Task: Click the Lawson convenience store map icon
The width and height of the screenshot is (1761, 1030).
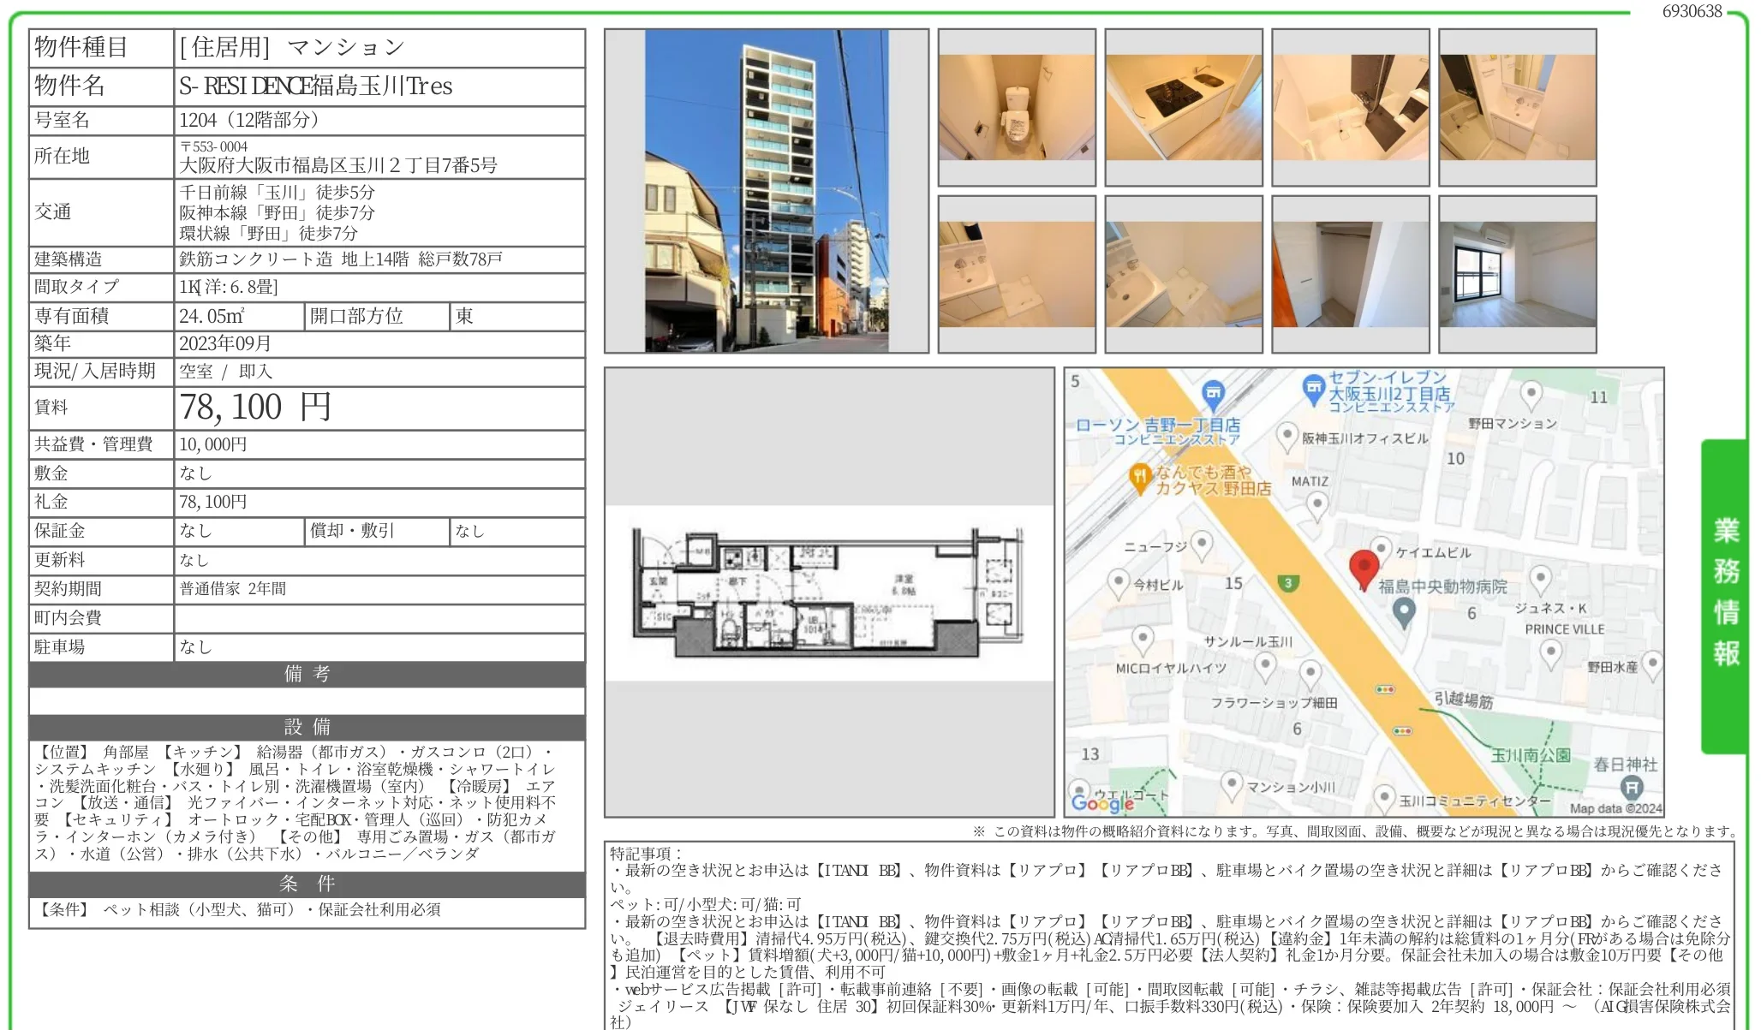Action: point(1213,396)
